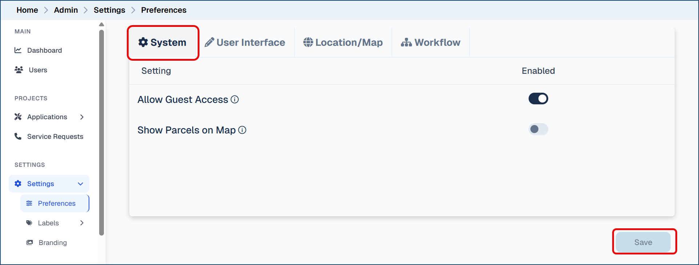
Task: Click the Service Requests phone icon
Action: 18,136
